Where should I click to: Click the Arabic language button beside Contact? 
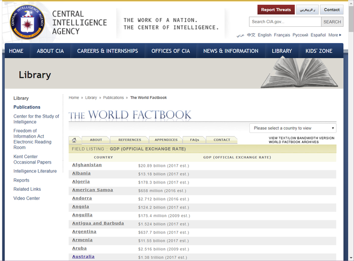point(307,10)
